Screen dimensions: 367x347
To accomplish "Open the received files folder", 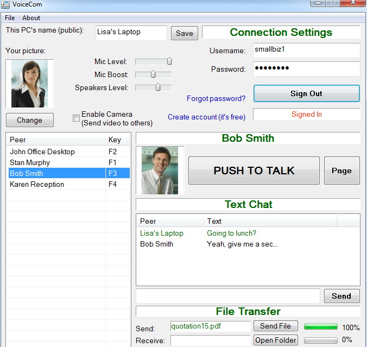I will 275,340.
